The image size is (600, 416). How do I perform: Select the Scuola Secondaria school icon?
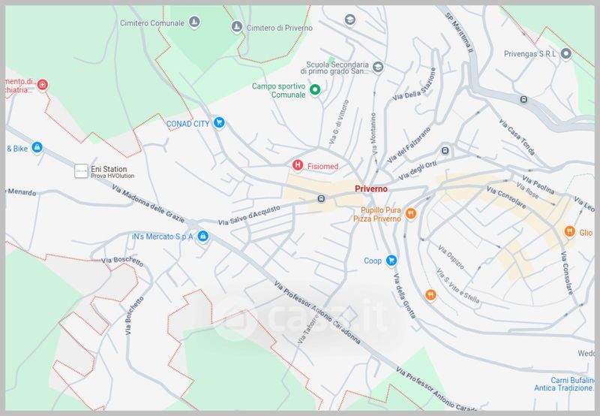tap(378, 68)
